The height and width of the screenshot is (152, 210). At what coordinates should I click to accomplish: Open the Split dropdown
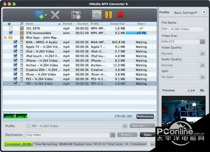tap(183, 77)
